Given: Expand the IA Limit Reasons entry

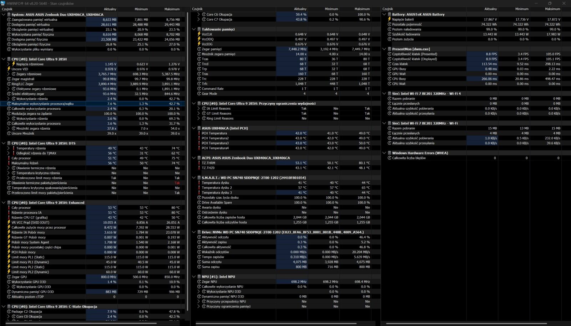Looking at the screenshot, I should (198, 109).
